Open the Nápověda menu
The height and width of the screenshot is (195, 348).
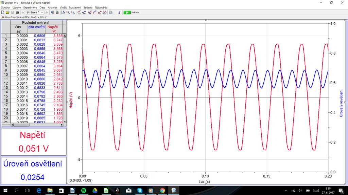tap(101, 7)
